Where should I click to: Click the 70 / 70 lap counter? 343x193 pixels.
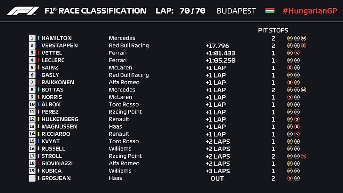click(193, 11)
